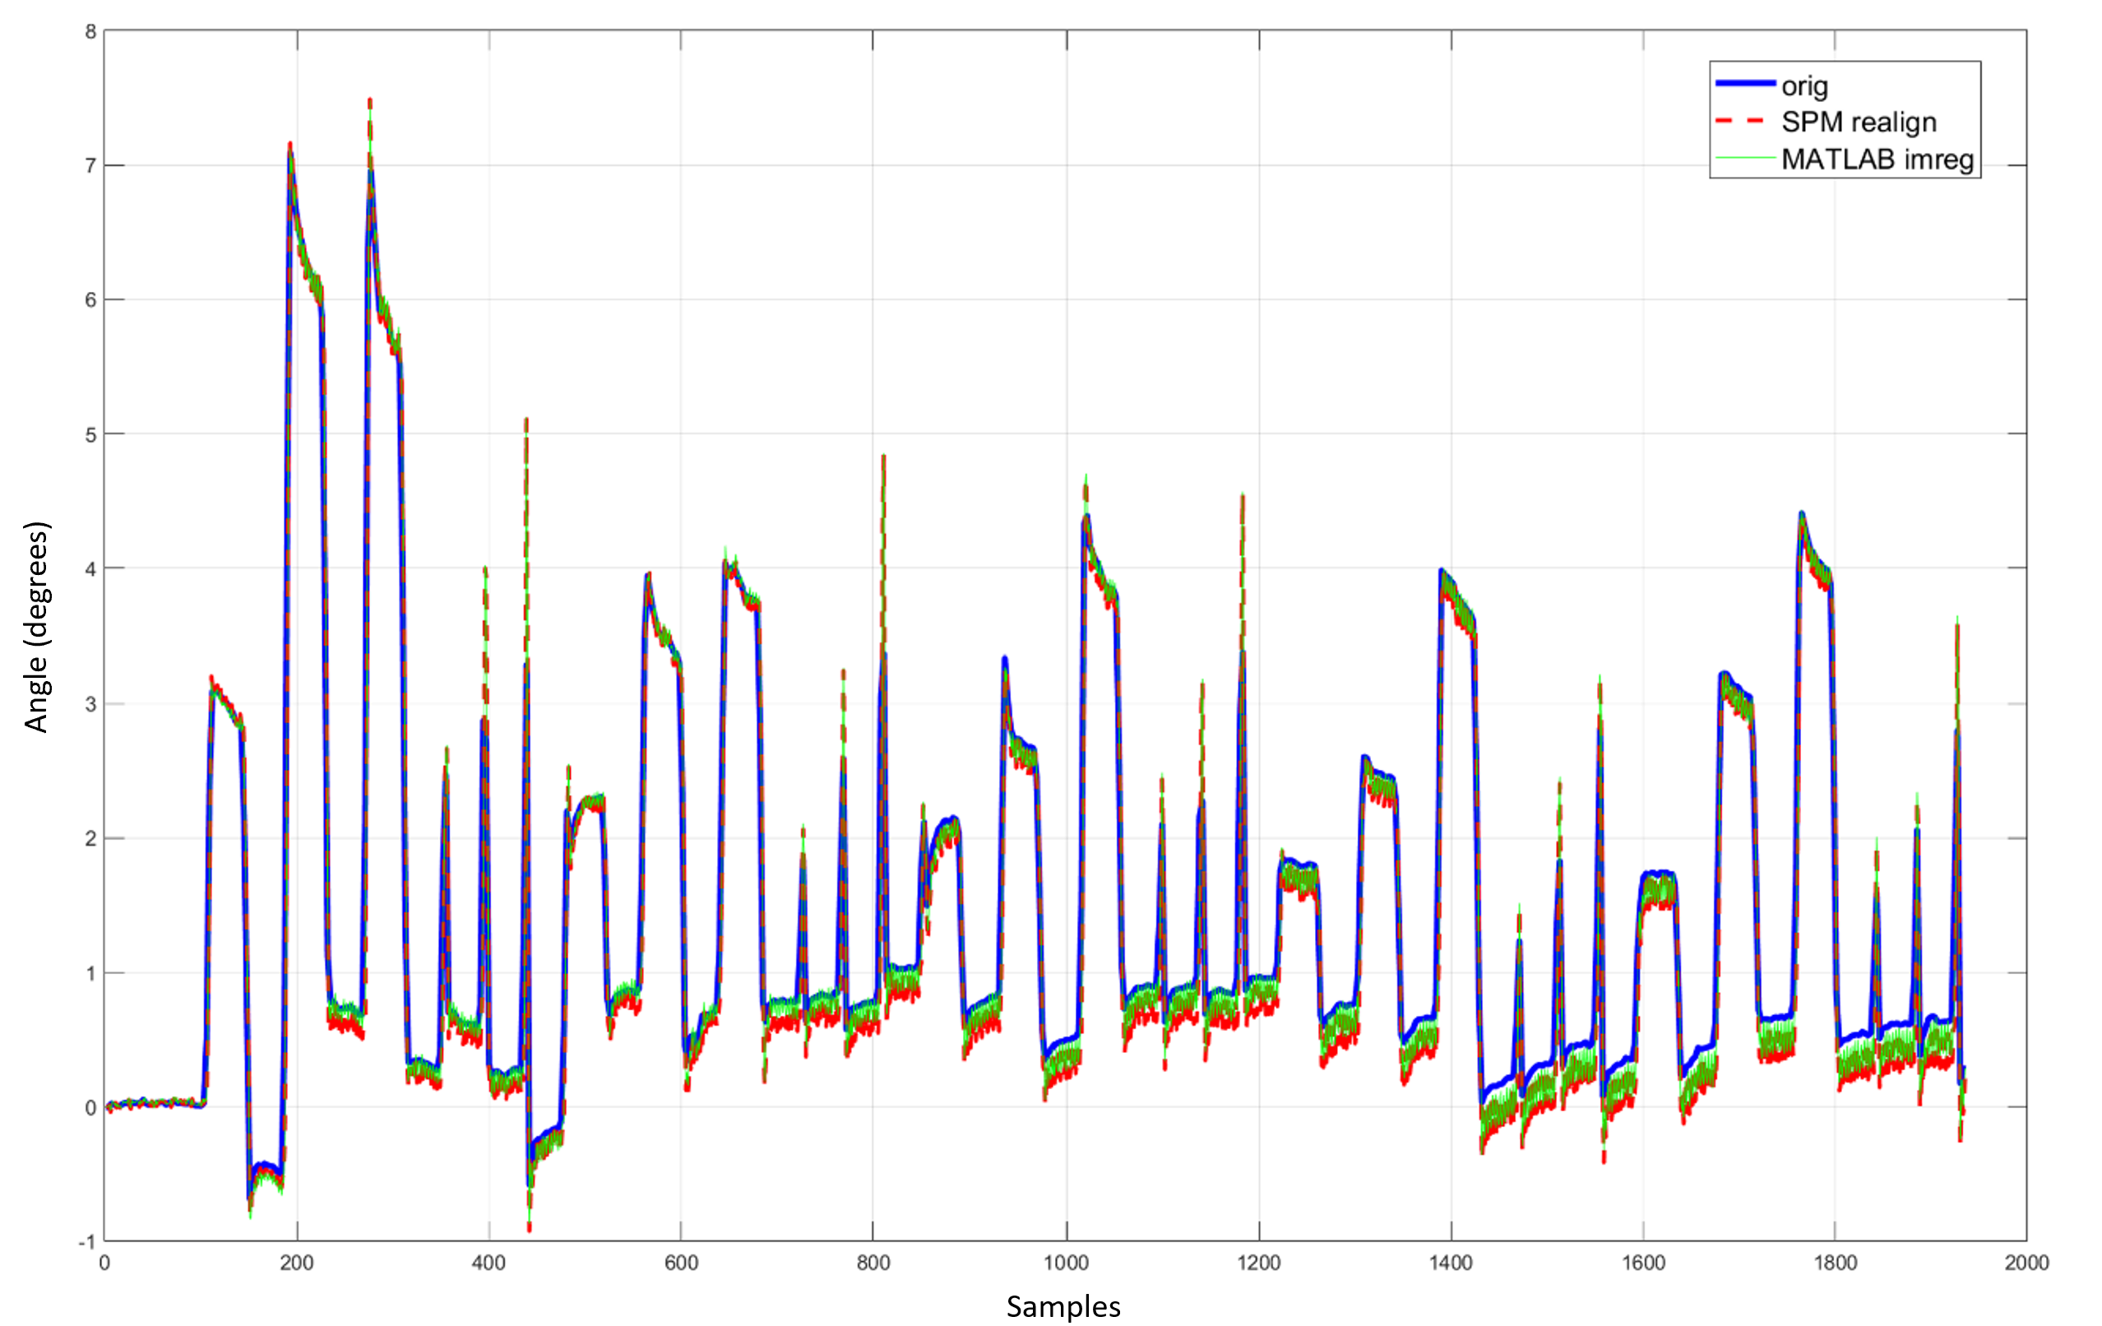Viewport: 2102px width, 1326px height.
Task: Click the x-axis tick label 600
Action: pos(681,1263)
